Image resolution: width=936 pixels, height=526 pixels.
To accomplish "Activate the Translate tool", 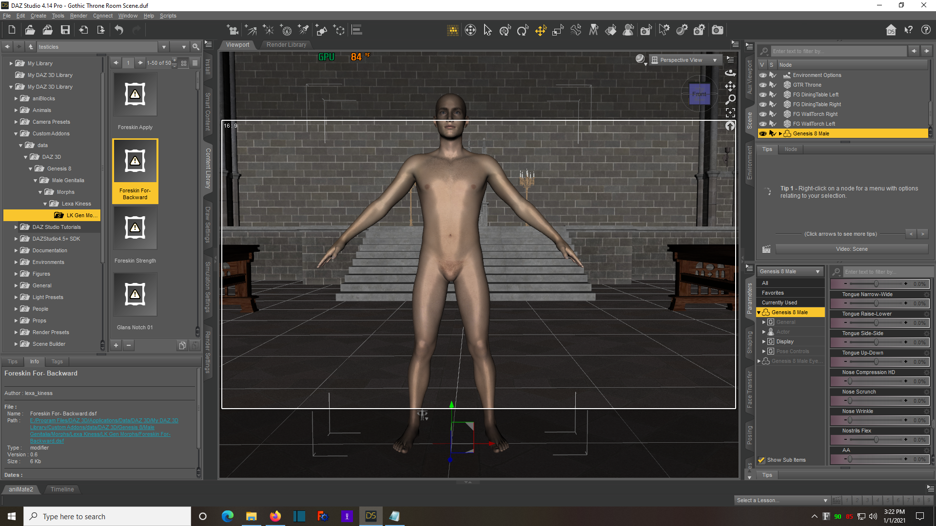I will [x=541, y=31].
